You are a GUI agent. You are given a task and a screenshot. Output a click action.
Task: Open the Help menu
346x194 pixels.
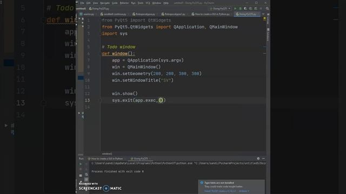click(x=166, y=3)
